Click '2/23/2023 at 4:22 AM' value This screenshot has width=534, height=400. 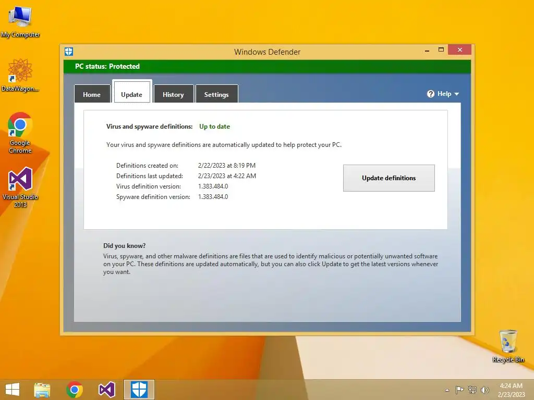coord(227,176)
